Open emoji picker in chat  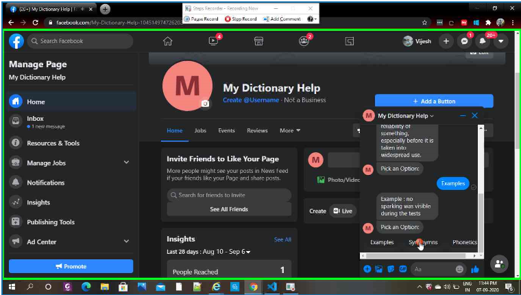(459, 269)
